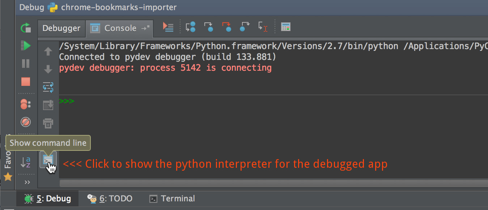Resume the paused program

(x=25, y=45)
